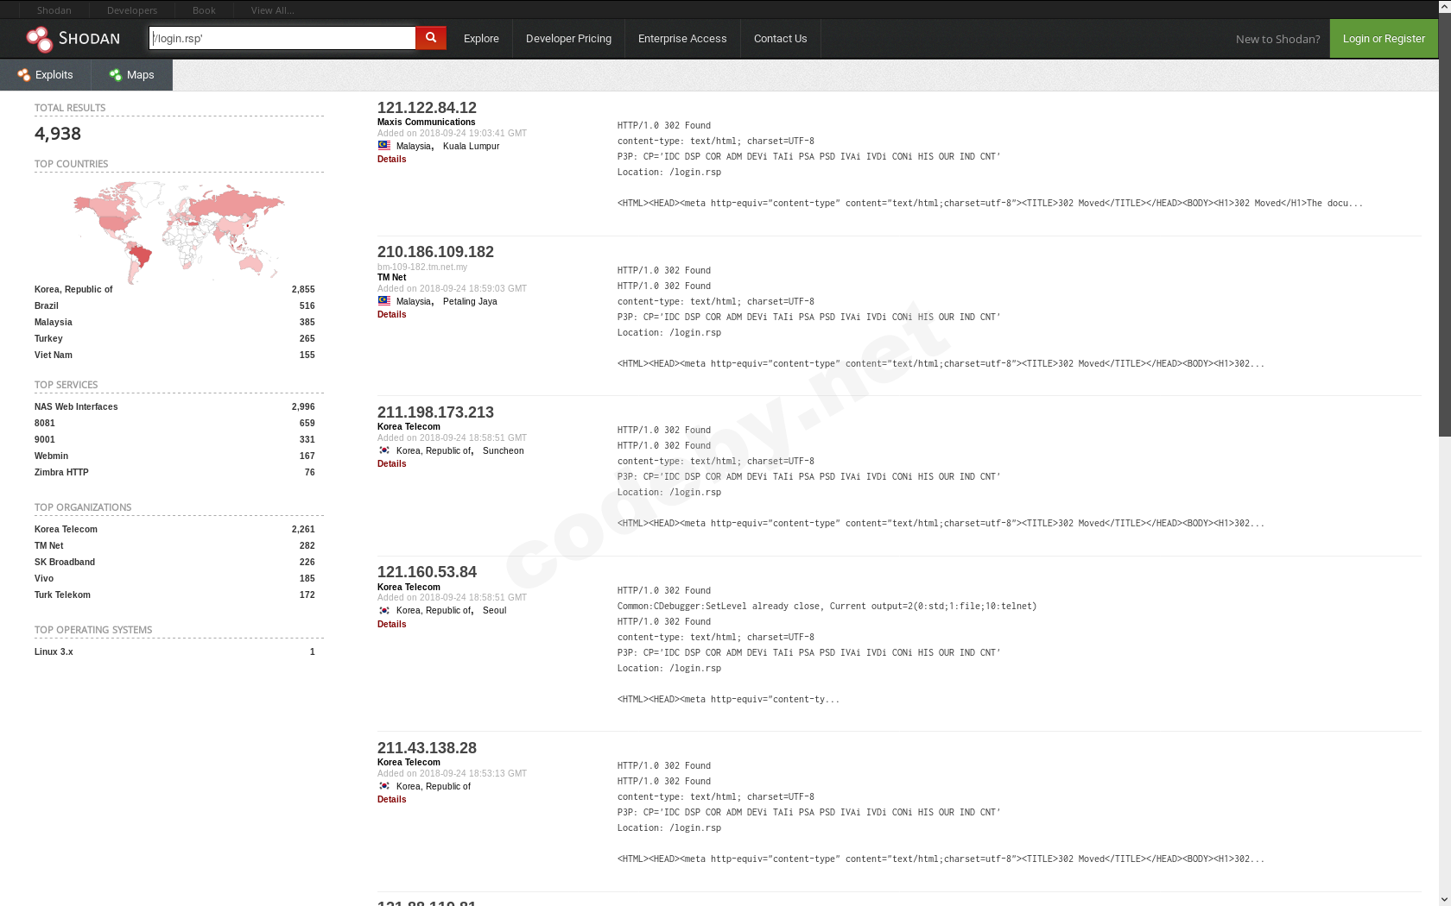The width and height of the screenshot is (1451, 906).
Task: Click the IP link 210.186.109.182
Action: [435, 252]
